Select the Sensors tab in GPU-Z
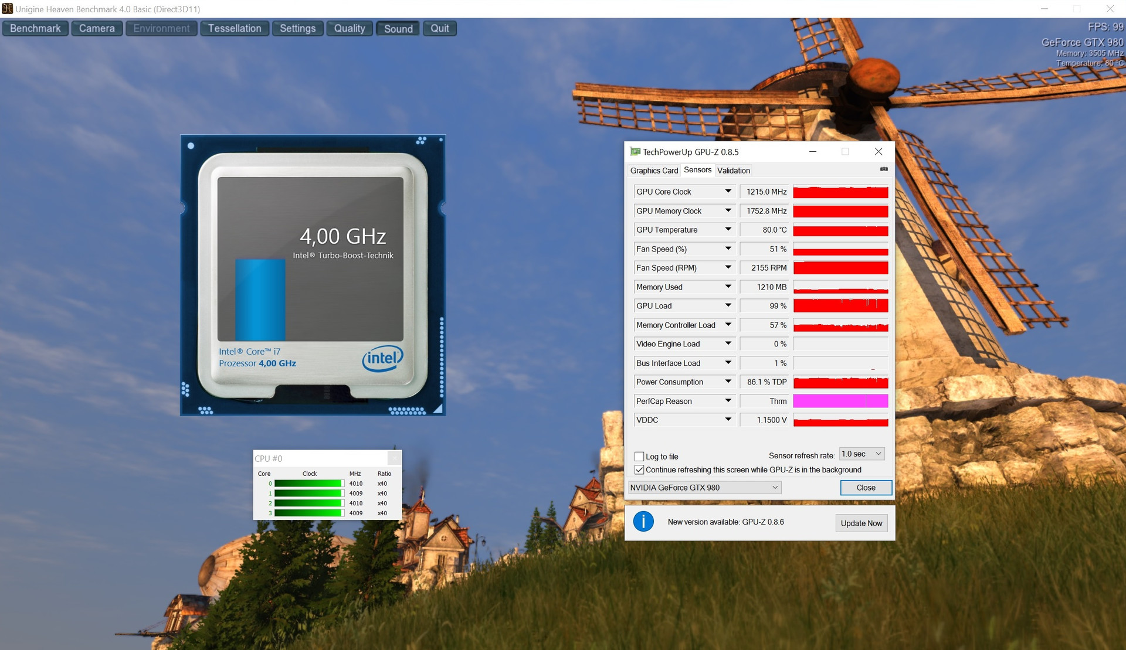The image size is (1126, 650). 697,170
